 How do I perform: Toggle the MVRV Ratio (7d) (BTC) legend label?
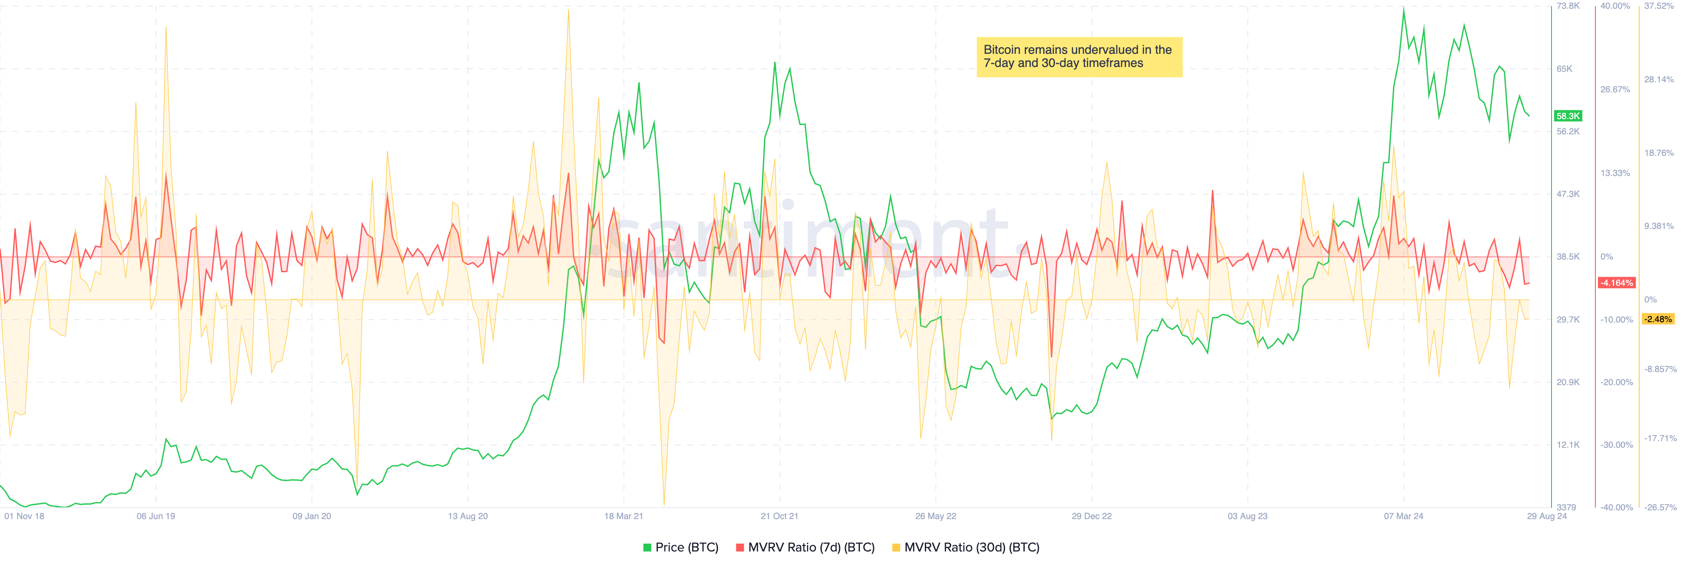[811, 548]
